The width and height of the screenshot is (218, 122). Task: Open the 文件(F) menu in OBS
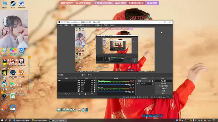(x=60, y=25)
